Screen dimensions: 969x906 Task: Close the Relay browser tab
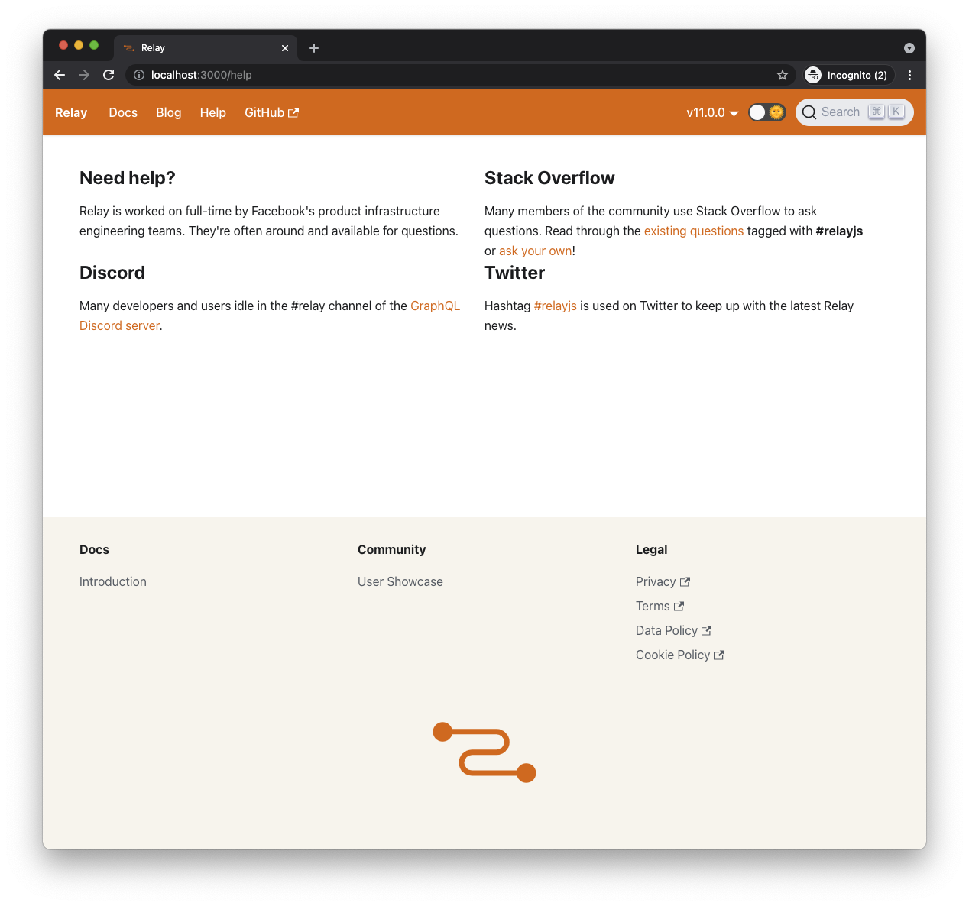(x=285, y=48)
